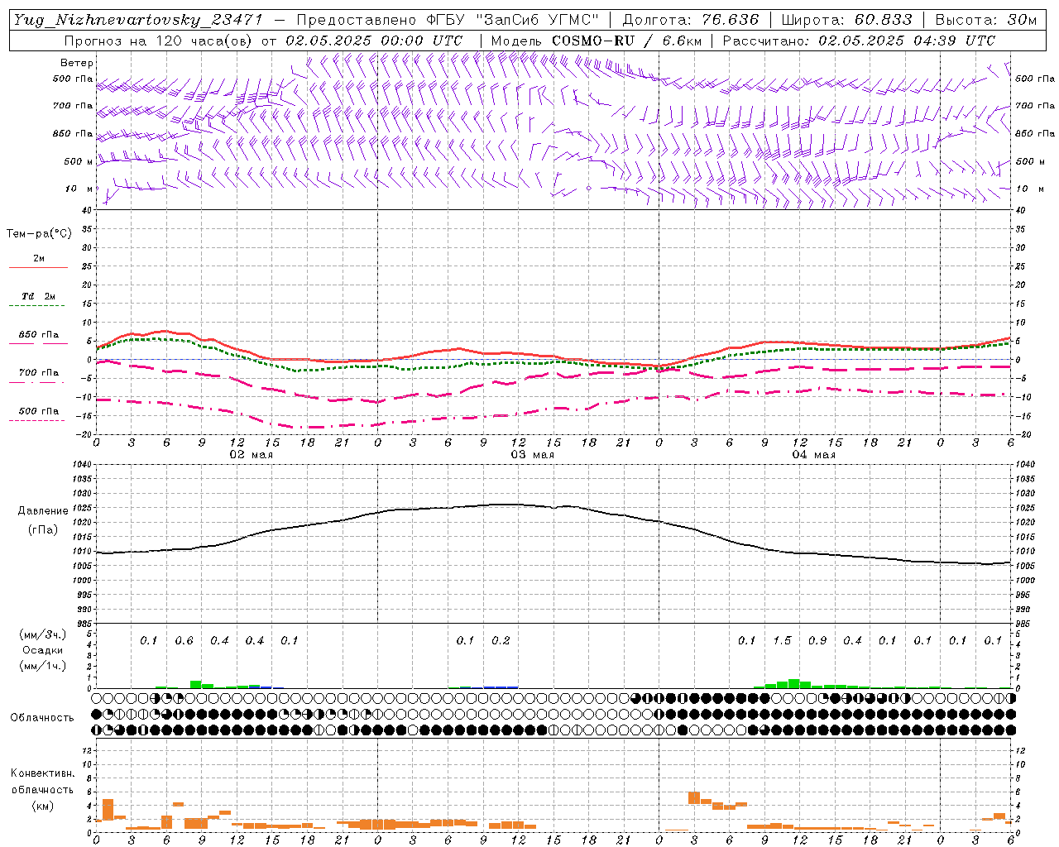1059x847 pixels.
Task: Click the dashed green line sample under Td 2м
Action: point(36,306)
